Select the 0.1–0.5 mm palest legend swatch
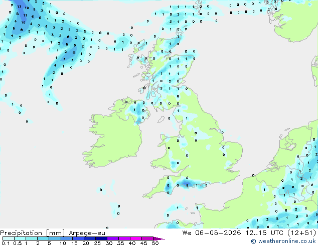 9,238
